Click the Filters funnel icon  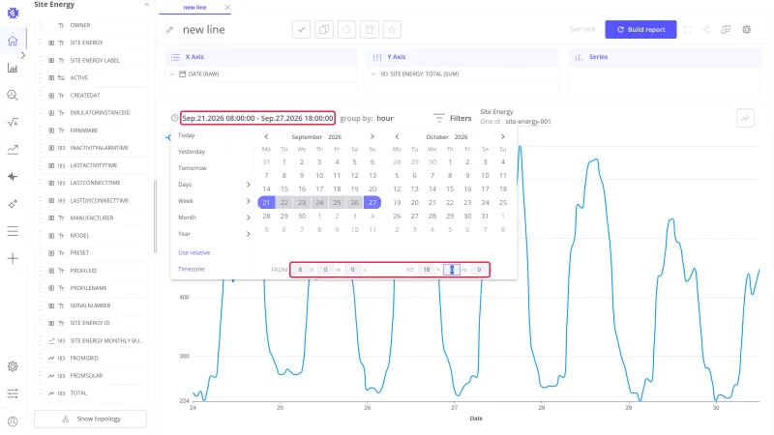(x=439, y=118)
